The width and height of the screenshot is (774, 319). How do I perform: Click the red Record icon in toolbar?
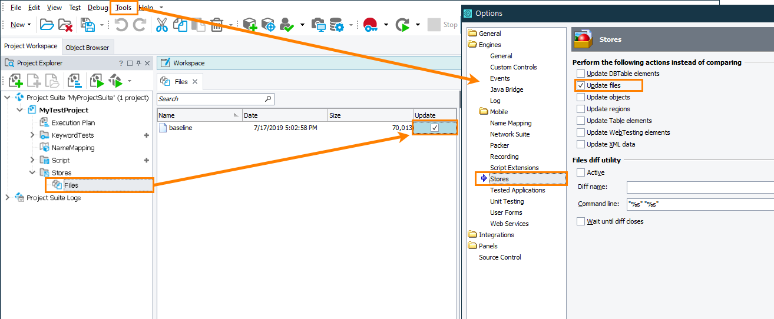tap(371, 25)
